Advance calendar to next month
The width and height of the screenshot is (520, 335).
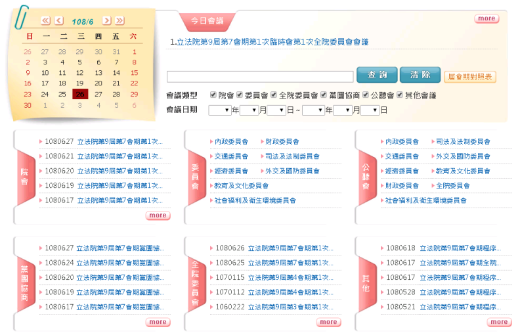point(107,21)
